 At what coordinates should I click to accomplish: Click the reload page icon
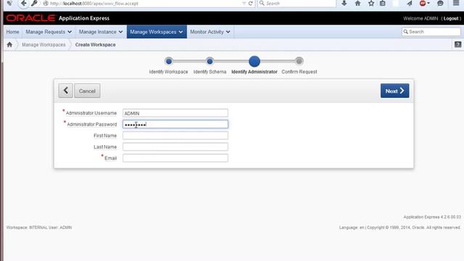tap(251, 3)
